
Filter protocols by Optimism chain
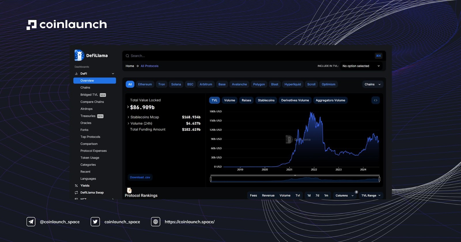[328, 84]
